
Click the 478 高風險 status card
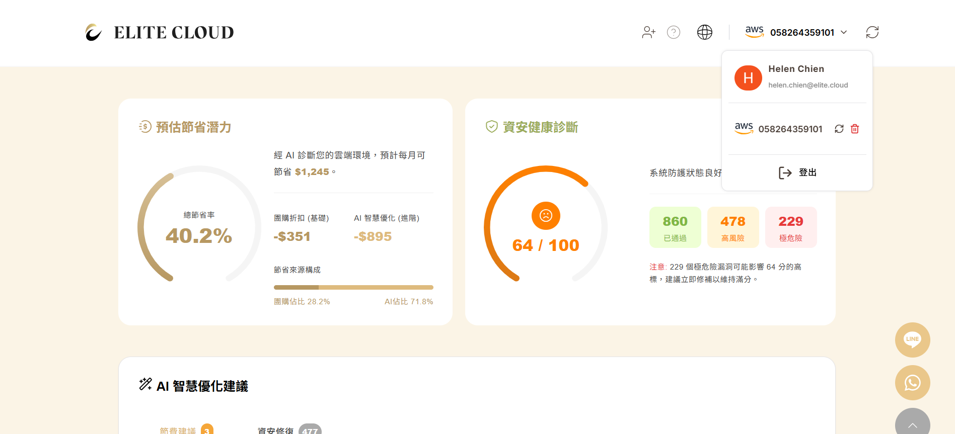(732, 227)
